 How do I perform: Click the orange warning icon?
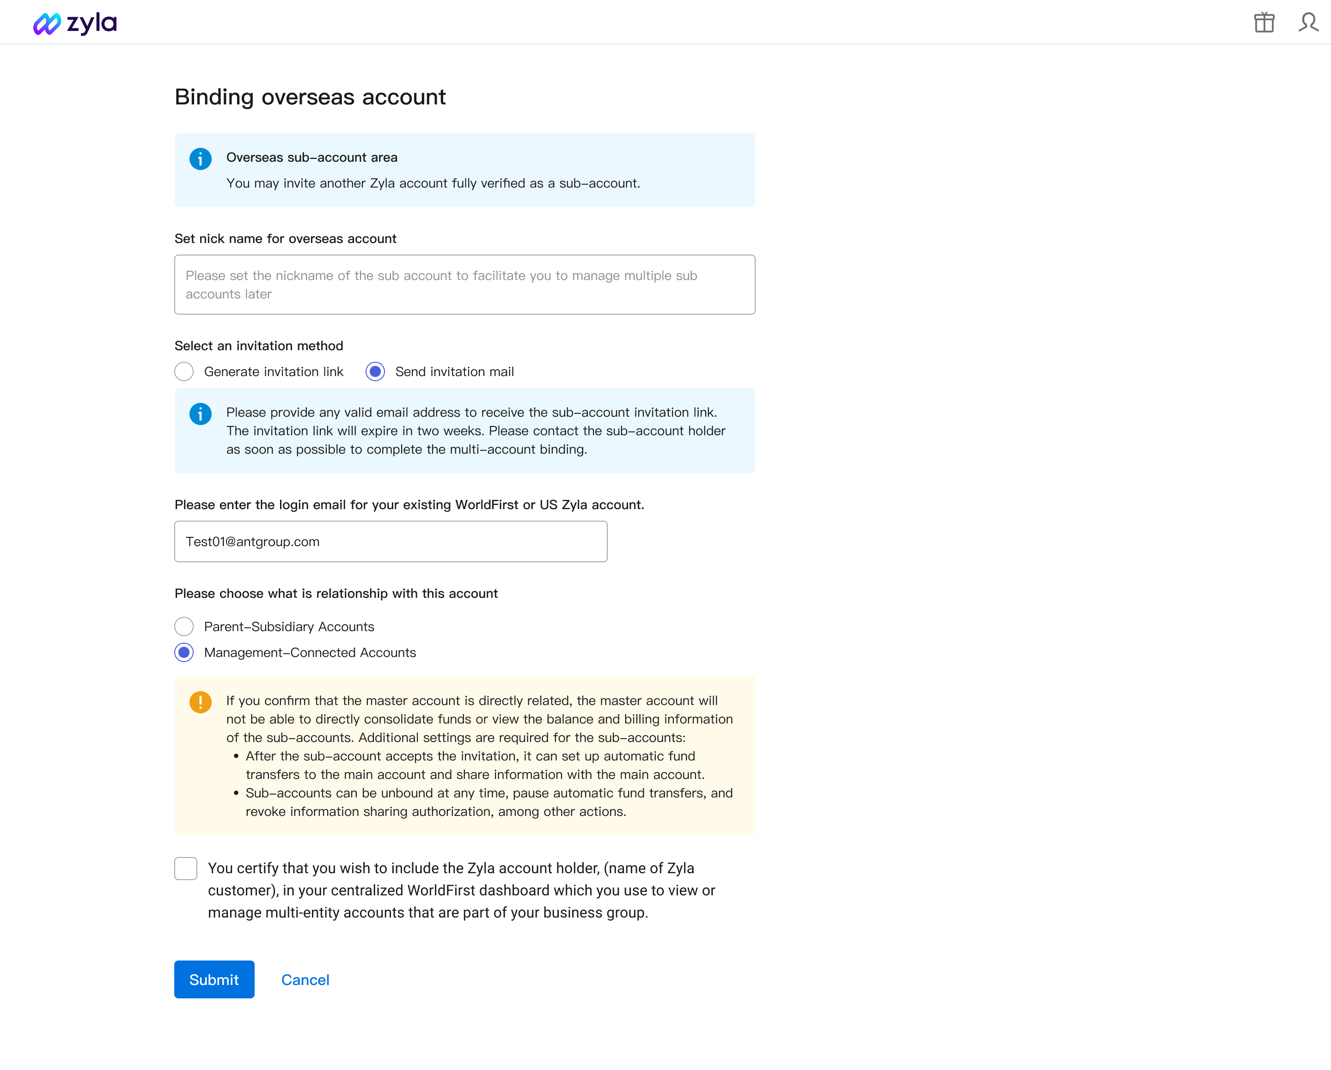pyautogui.click(x=200, y=702)
